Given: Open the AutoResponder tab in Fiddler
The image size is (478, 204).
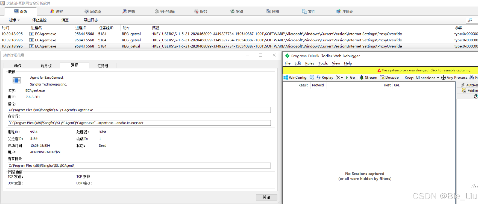Looking at the screenshot, I should point(469,85).
